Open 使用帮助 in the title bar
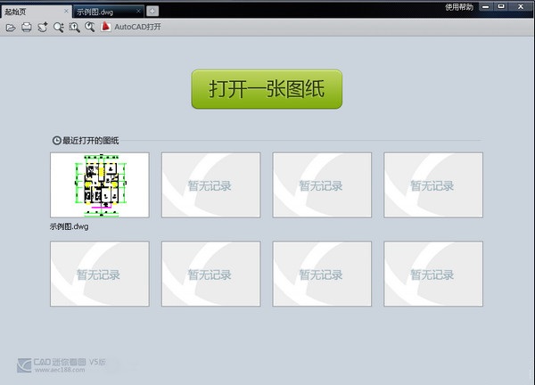Screen dimensions: 535x385 pyautogui.click(x=459, y=7)
